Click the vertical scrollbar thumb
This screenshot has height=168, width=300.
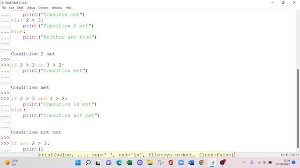click(298, 109)
